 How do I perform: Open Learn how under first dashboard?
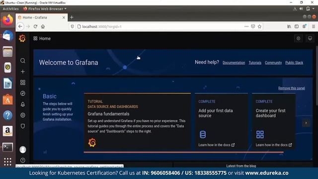click(x=274, y=145)
